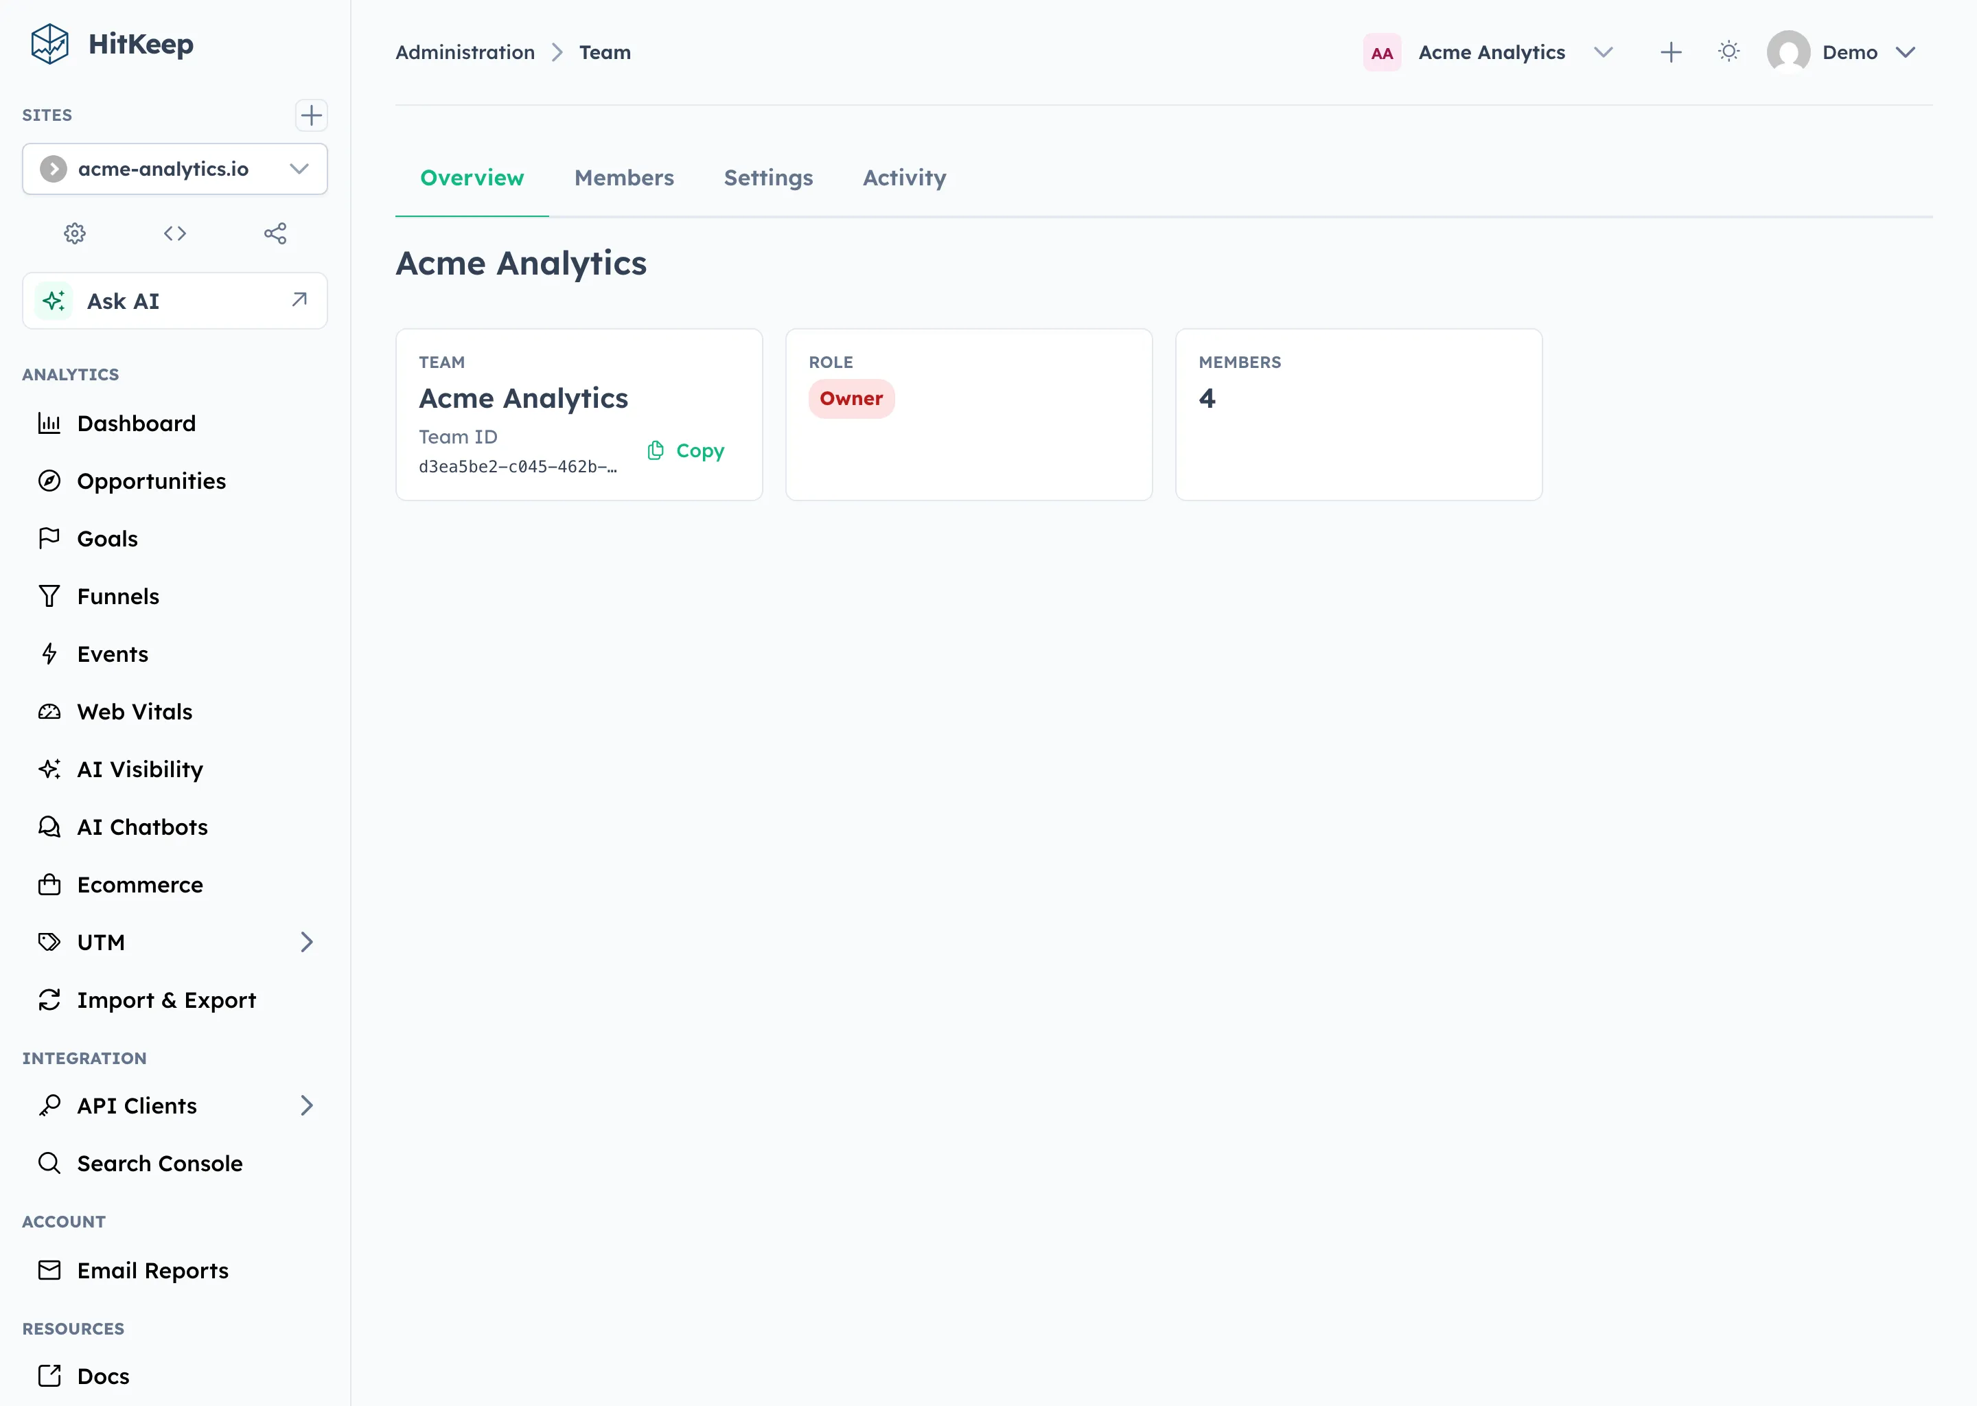
Task: Toggle light/dark theme sun icon
Action: pos(1729,52)
